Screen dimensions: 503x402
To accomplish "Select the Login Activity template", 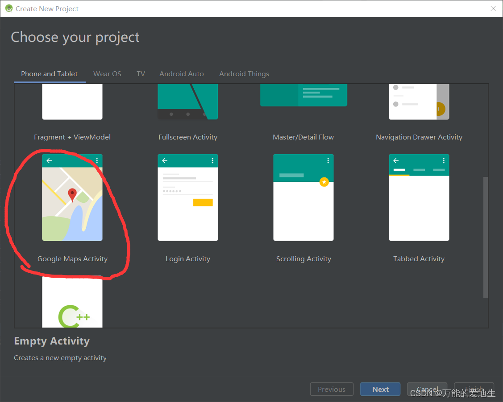I will (x=187, y=197).
